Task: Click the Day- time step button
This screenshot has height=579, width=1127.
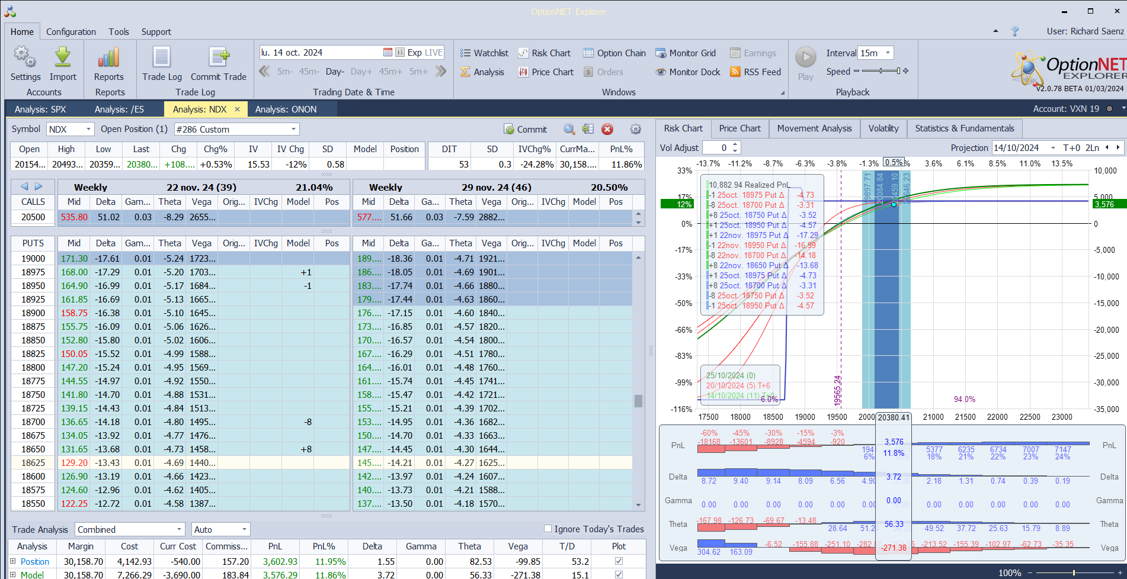Action: pos(335,71)
